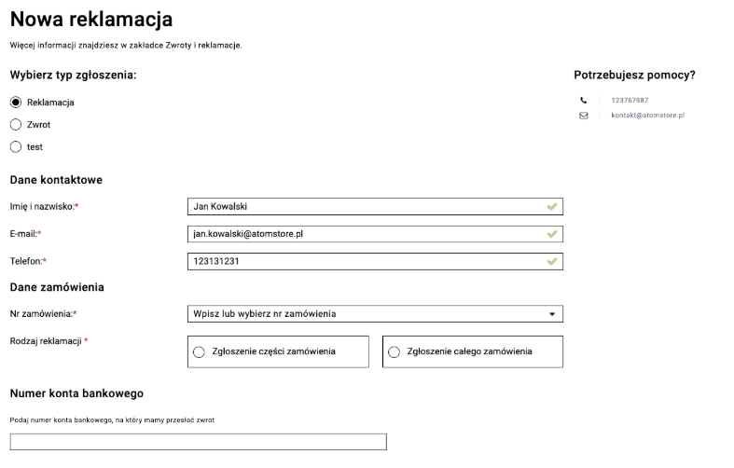This screenshot has height=468, width=734.
Task: Select Zgłoszenie części zamówienia option
Action: (x=199, y=351)
